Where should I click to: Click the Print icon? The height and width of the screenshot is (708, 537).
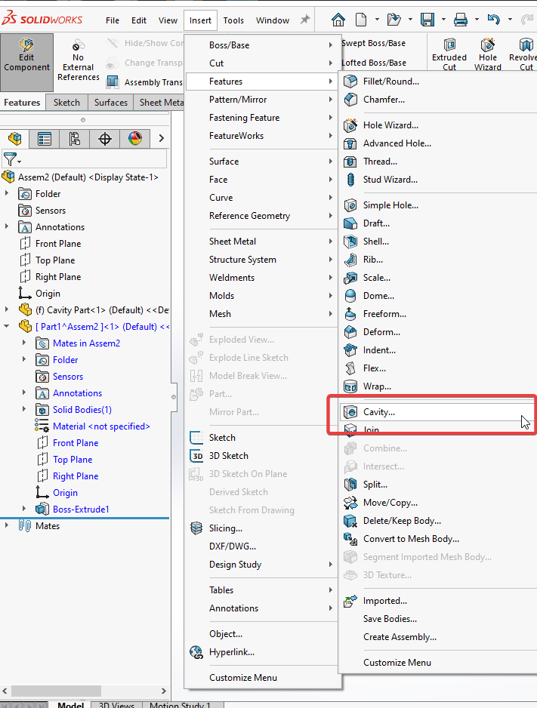point(460,20)
